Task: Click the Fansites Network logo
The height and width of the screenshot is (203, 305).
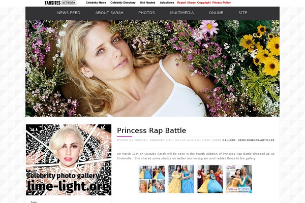Action: (x=60, y=3)
